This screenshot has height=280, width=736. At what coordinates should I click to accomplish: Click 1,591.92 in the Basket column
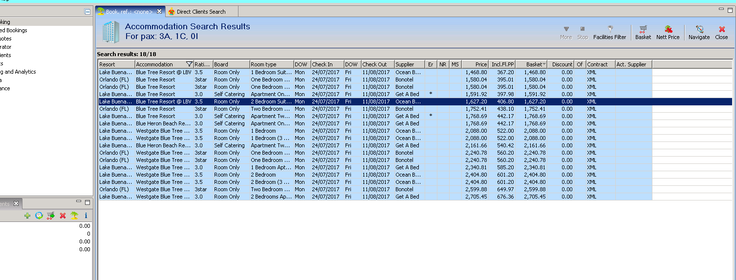[x=532, y=94]
